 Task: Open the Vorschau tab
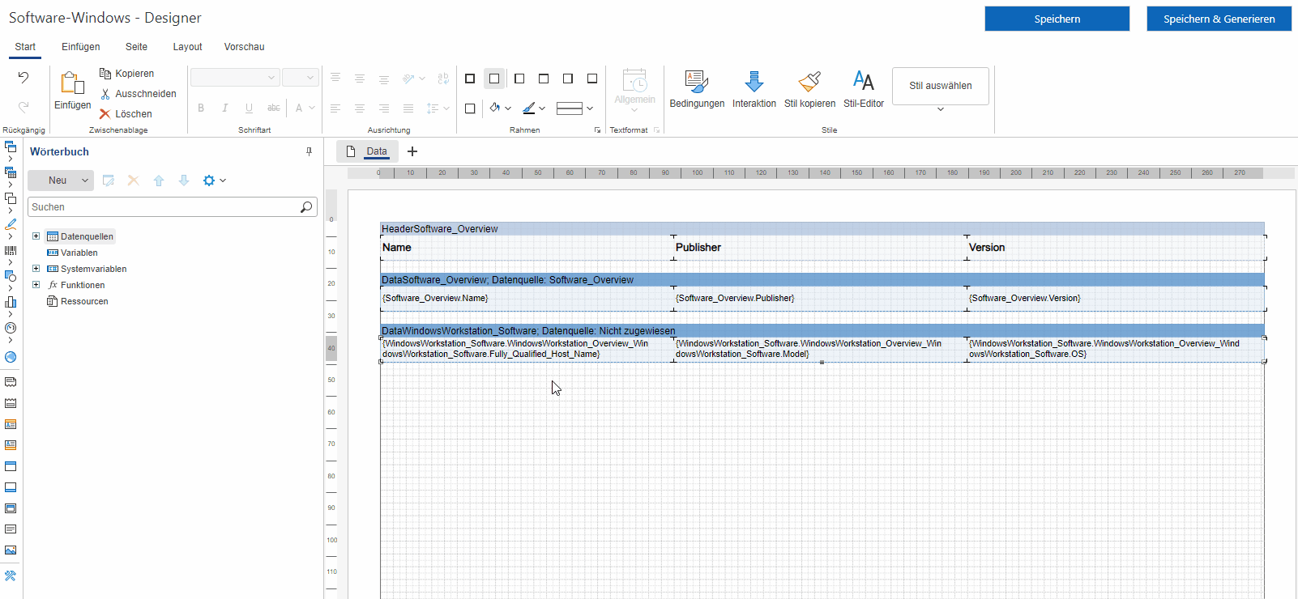pyautogui.click(x=244, y=47)
